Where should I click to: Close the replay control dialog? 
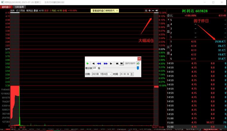click(x=139, y=58)
